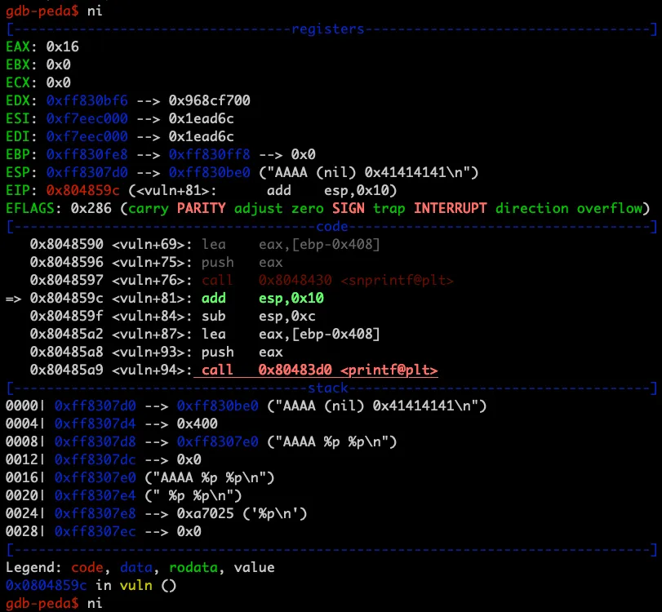Click EDX address 0xff830bf6
The width and height of the screenshot is (662, 612).
click(x=87, y=100)
